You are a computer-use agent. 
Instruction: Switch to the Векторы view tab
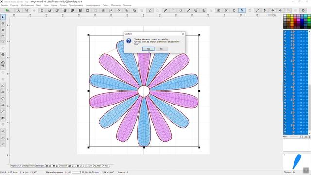tap(40, 166)
